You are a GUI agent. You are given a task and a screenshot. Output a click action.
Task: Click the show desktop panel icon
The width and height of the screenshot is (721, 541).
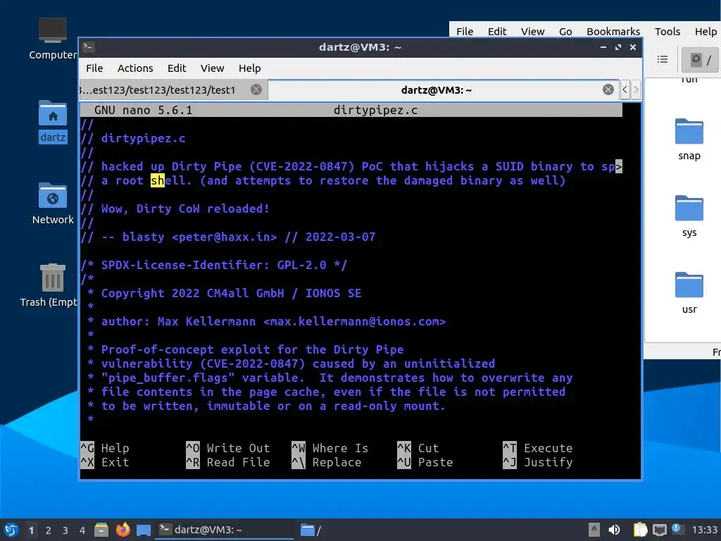coord(144,530)
